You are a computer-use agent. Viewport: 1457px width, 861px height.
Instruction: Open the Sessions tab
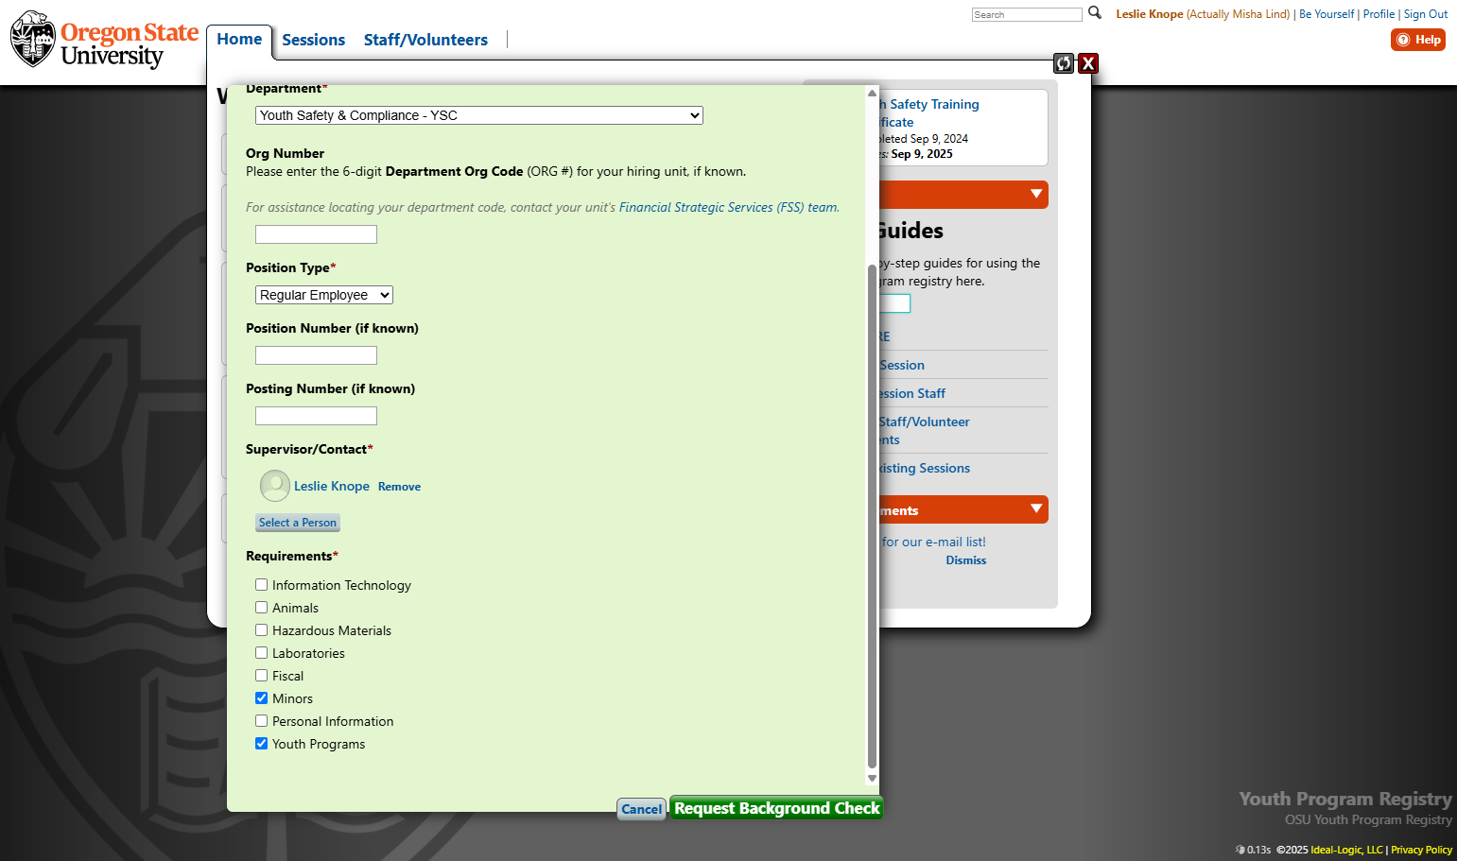click(313, 40)
